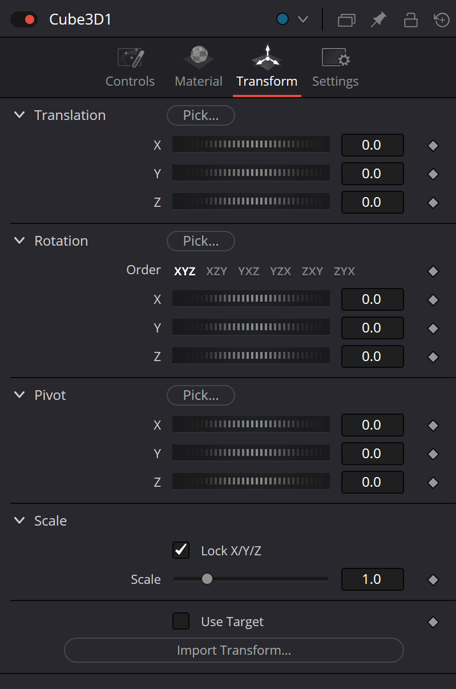The width and height of the screenshot is (456, 689).
Task: Collapse the Translation section
Action: [x=19, y=115]
